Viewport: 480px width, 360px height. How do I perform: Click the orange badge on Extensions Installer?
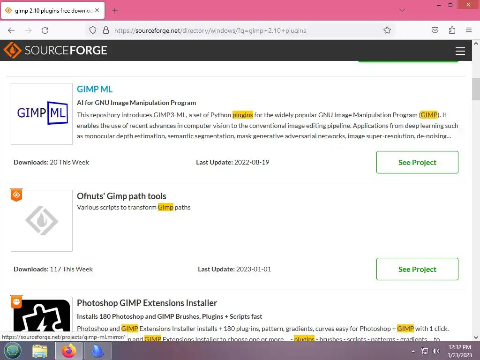[16, 302]
